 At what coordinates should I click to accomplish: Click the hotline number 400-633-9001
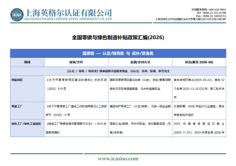(218, 9)
